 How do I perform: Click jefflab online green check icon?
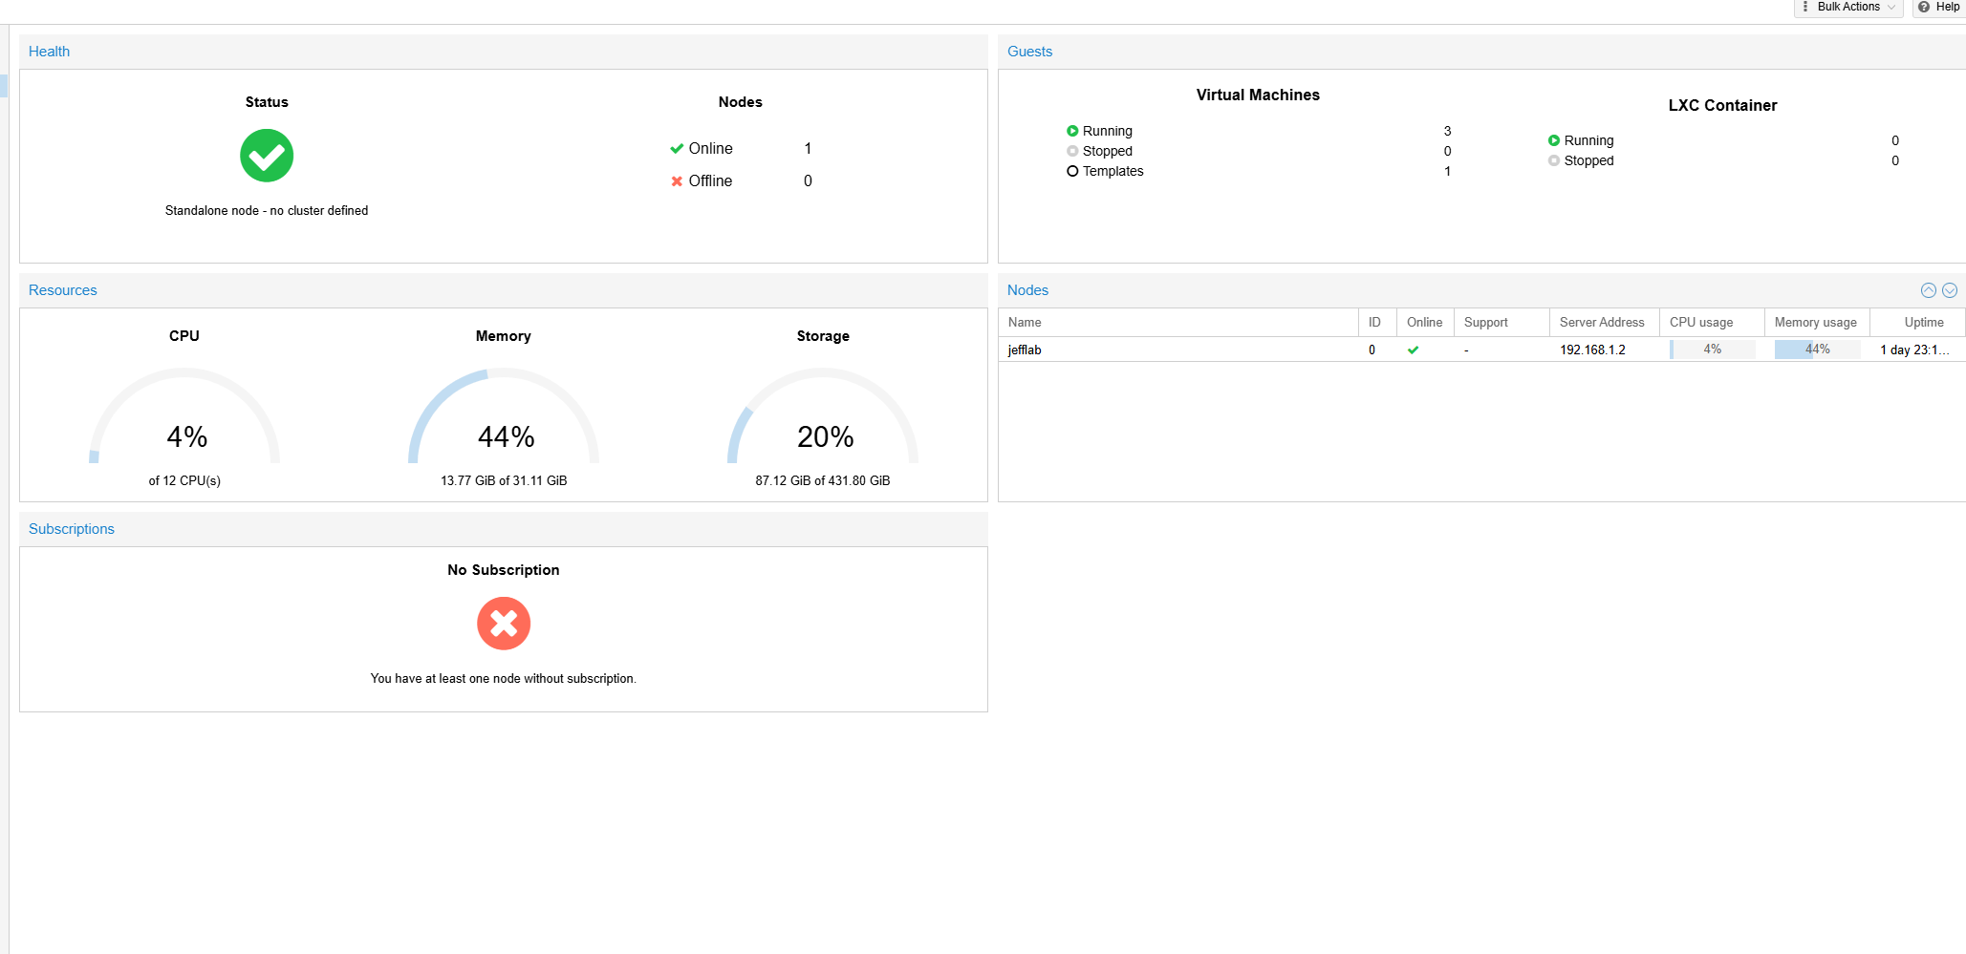[x=1413, y=350]
